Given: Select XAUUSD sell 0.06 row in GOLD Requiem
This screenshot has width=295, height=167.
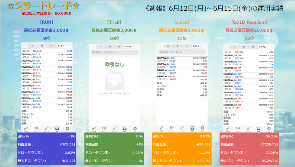Looking at the screenshot, I should [x=248, y=68].
